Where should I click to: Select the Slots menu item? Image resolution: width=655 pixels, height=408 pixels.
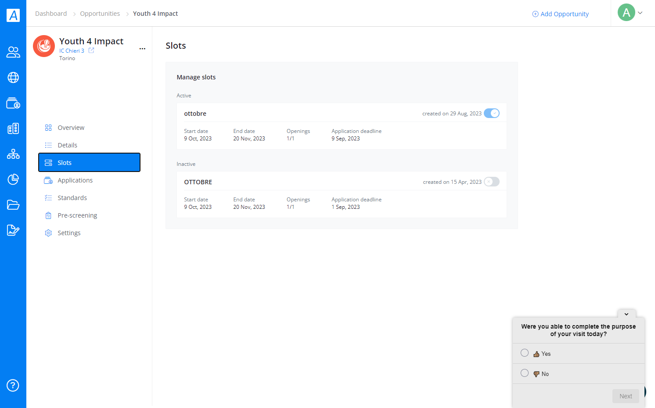point(90,162)
